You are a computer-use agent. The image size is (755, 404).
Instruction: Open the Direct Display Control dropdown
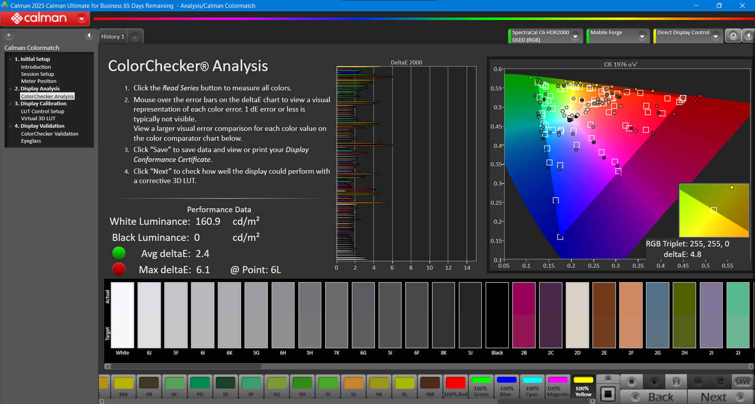[715, 36]
